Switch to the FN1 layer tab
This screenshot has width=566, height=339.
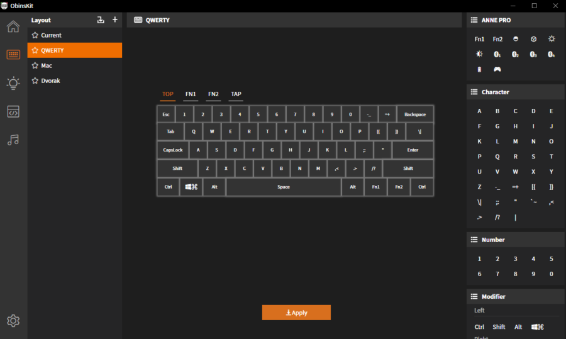191,94
